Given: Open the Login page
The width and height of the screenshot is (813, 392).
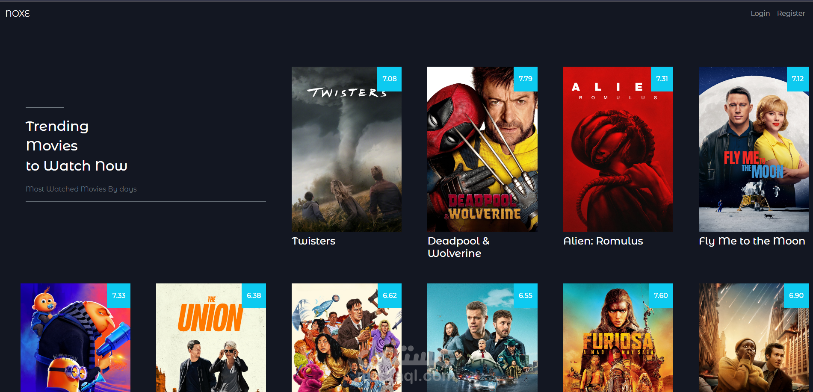Looking at the screenshot, I should 760,13.
